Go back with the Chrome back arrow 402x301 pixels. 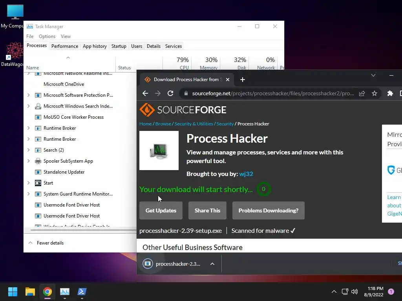tap(145, 93)
